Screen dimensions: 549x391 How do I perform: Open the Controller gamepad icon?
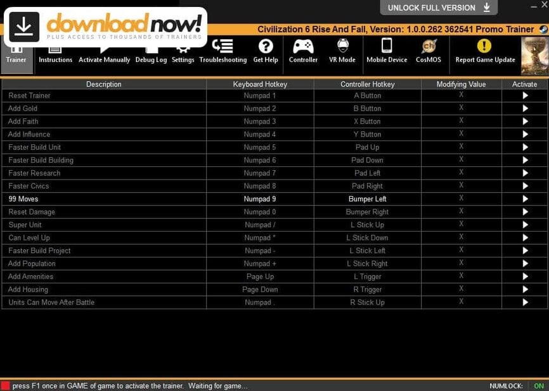tap(303, 51)
